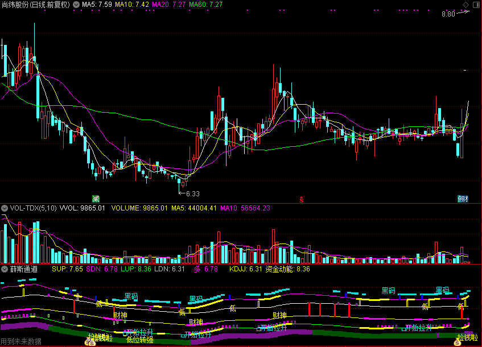Click the diamond icon at chart top-right
482x347 pixels.
click(465, 5)
